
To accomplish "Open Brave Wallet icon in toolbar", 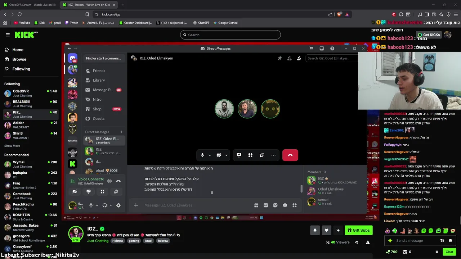I will pyautogui.click(x=434, y=14).
